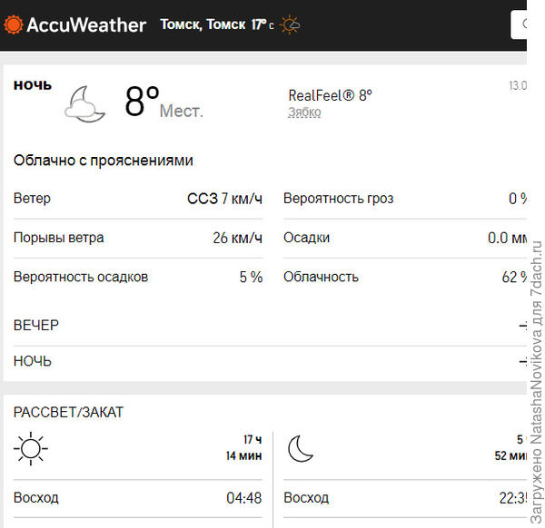Click the sun icon under РАССВЕТ/ЗАКАТ
The height and width of the screenshot is (528, 545).
[31, 448]
